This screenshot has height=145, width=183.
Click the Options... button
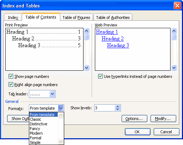tap(134, 119)
